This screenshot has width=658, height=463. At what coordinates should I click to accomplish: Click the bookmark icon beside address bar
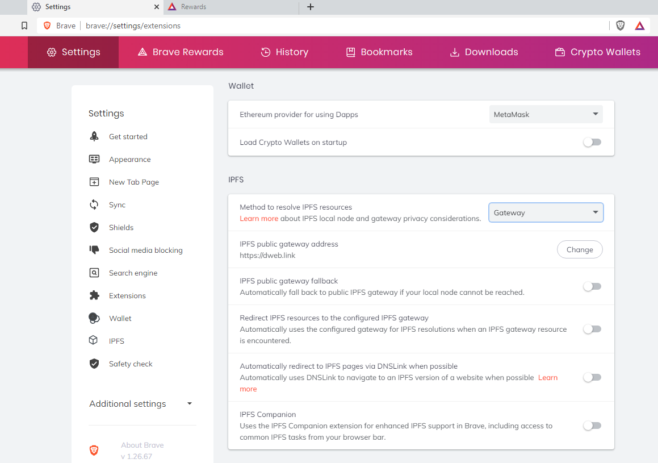(x=24, y=26)
